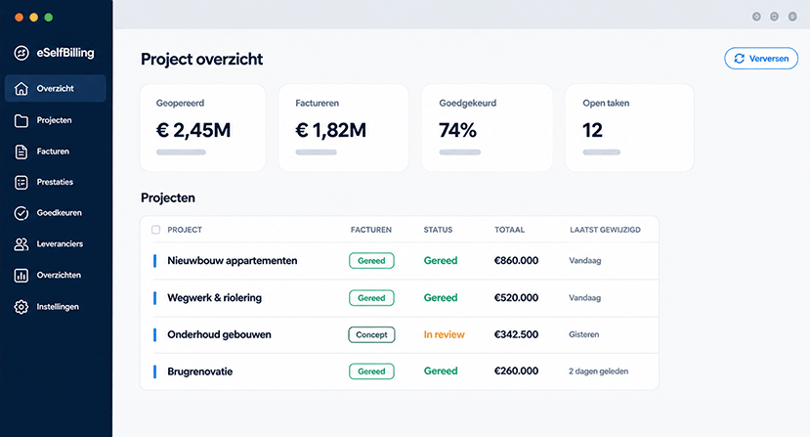
Task: Click the progress bar under € 1,82M
Action: (x=317, y=153)
